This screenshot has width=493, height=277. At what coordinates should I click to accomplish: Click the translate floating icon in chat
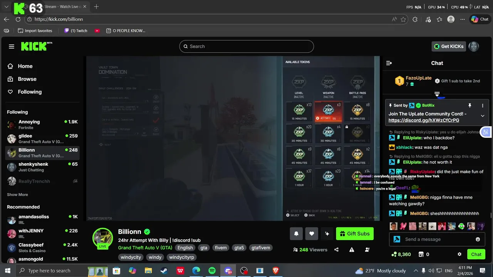(x=485, y=132)
